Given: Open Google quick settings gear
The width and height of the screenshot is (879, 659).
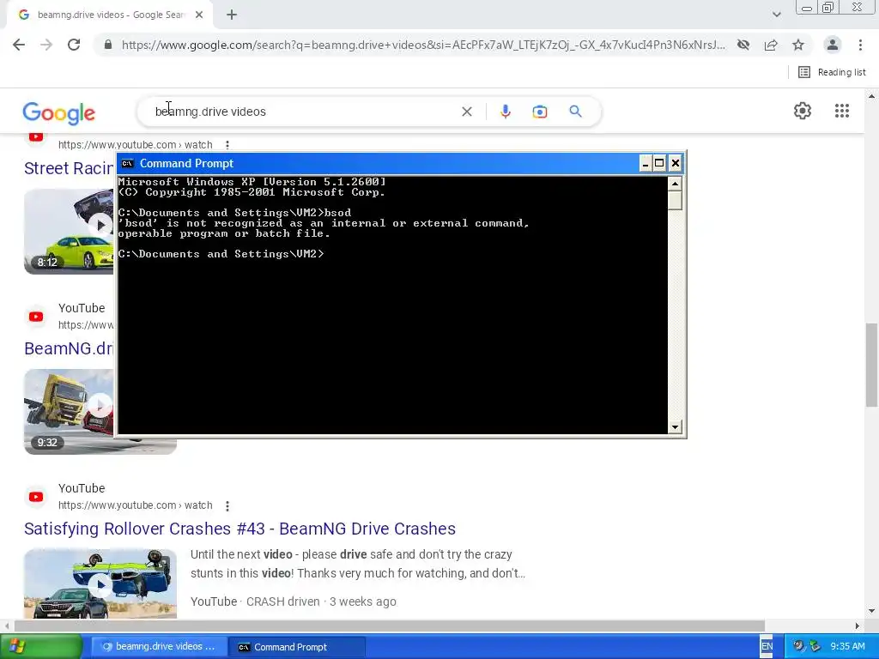Looking at the screenshot, I should 803,111.
